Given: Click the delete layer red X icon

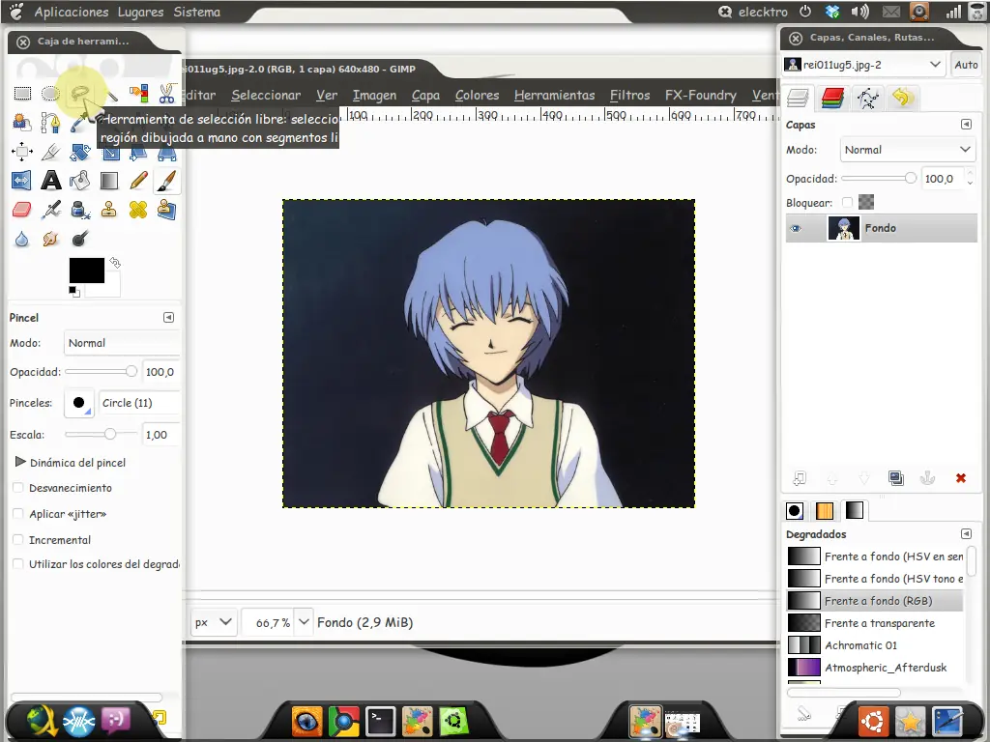Looking at the screenshot, I should [960, 478].
